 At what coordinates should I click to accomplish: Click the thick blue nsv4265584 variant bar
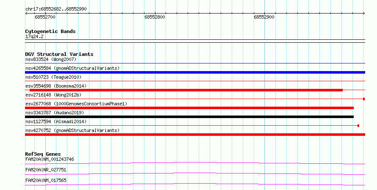point(195,72)
